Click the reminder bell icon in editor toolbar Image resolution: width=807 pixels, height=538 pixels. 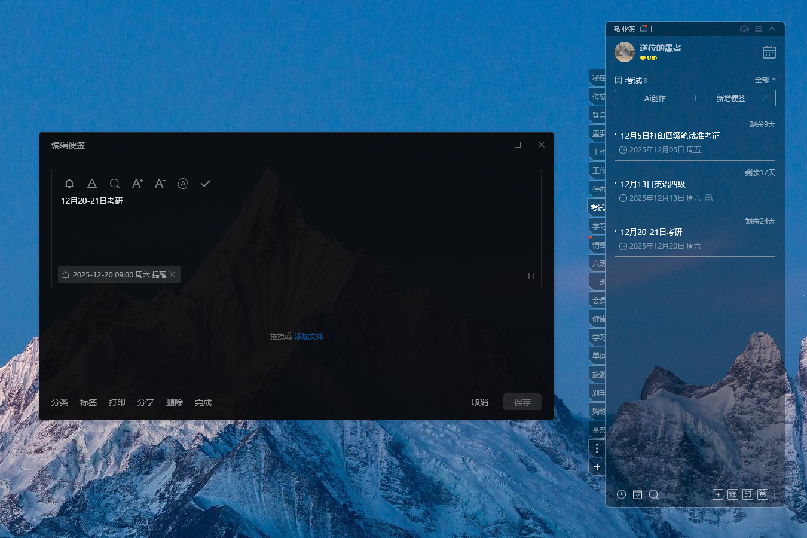69,184
